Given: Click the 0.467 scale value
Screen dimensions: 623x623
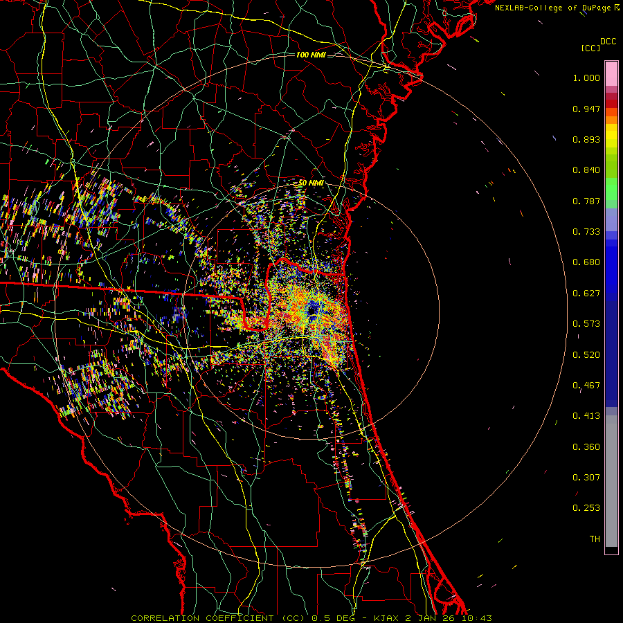Looking at the screenshot, I should 586,386.
